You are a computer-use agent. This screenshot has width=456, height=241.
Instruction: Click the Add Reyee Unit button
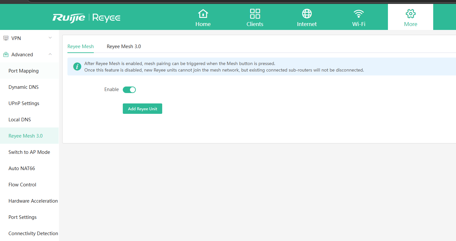(142, 109)
